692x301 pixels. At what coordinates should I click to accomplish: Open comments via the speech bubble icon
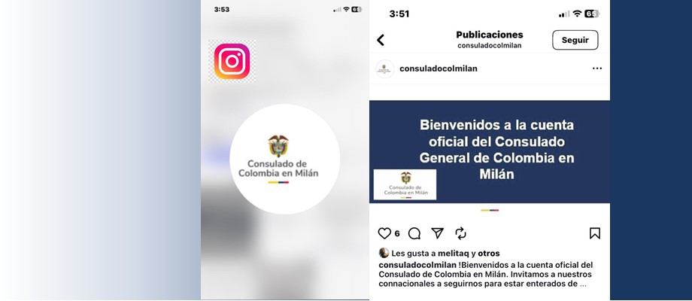(x=414, y=233)
